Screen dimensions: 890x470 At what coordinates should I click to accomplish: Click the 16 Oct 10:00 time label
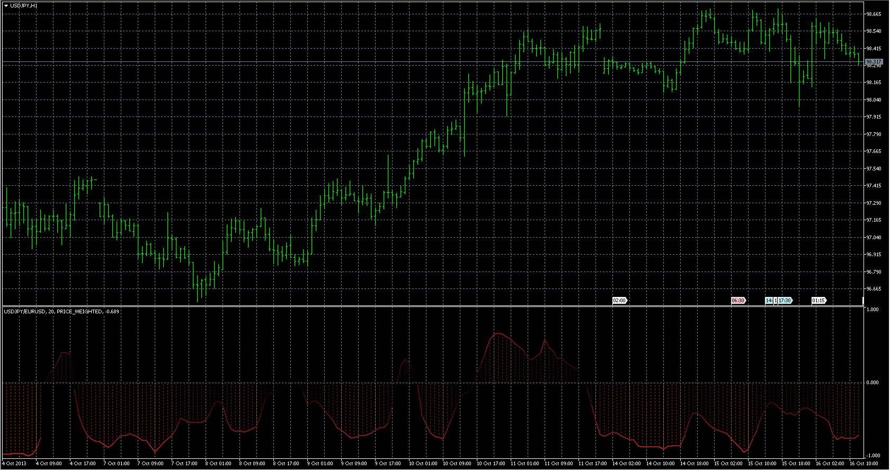pos(864,464)
